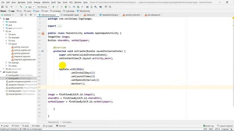Image resolution: width=234 pixels, height=131 pixels.
Task: Collapse the res folder
Action: click(3, 31)
